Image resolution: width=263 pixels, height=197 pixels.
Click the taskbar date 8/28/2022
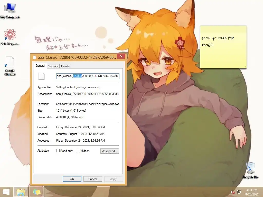tap(252, 194)
